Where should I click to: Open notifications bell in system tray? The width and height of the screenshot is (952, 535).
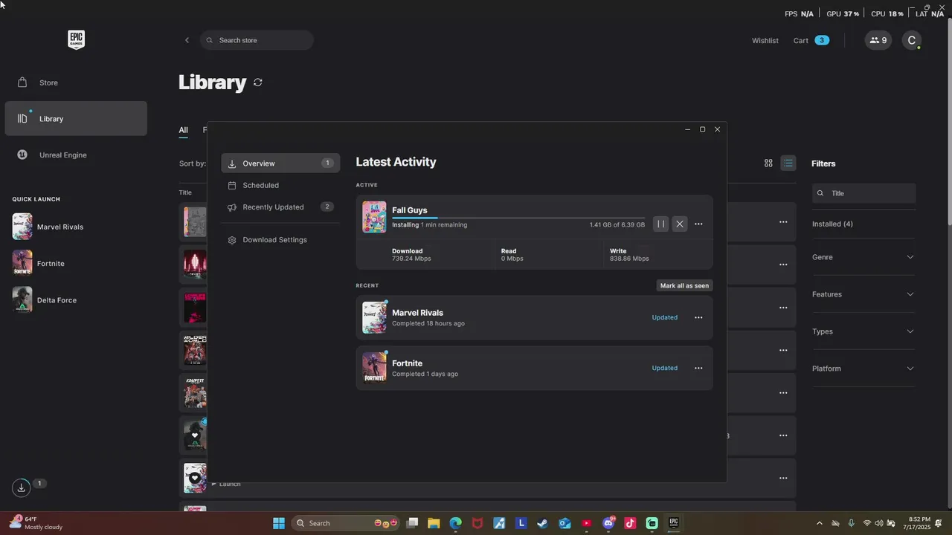tap(940, 523)
